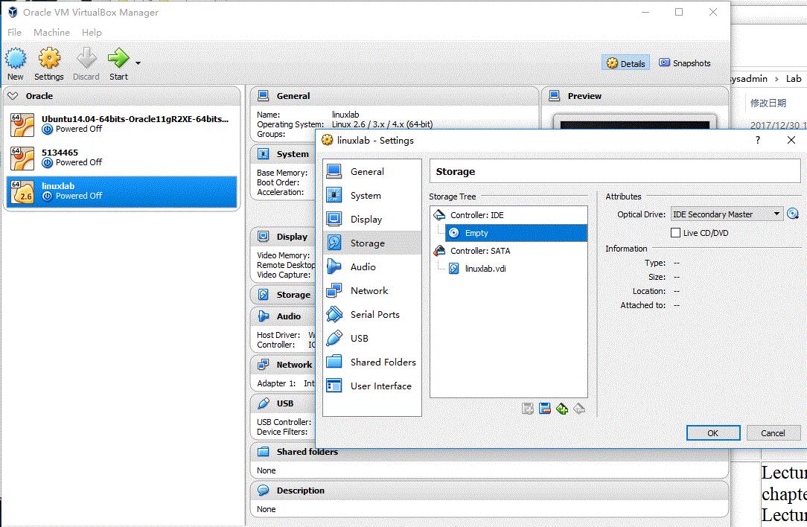Open the Help menu
807x527 pixels.
coord(92,33)
